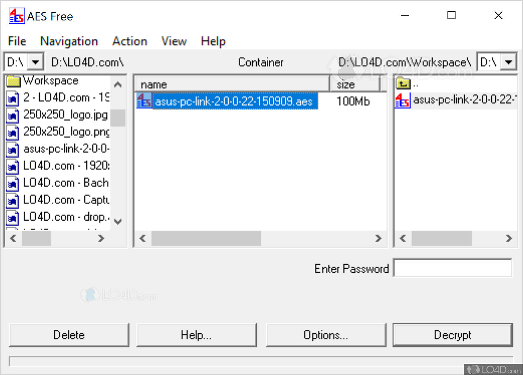Click the container pane horizontal scrollbar thumb

pos(206,238)
